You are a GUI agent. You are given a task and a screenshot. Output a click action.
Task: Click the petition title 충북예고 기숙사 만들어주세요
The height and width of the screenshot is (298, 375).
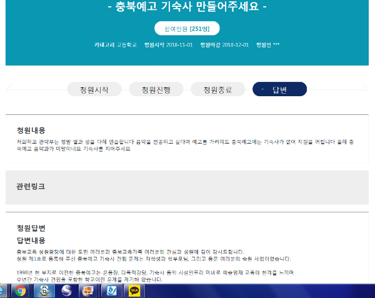187,8
